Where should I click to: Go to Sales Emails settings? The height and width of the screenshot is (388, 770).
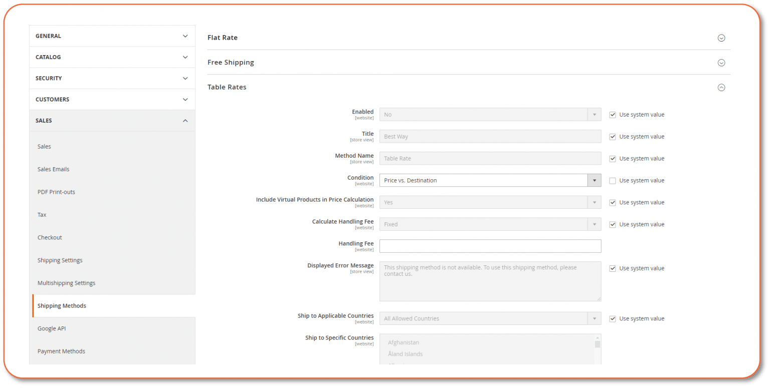53,169
